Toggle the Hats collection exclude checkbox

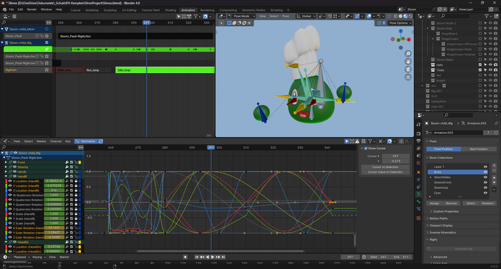point(480,64)
